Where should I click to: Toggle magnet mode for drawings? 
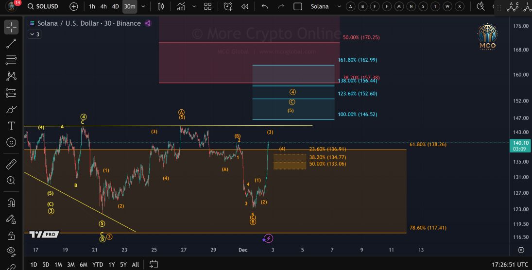(11, 202)
